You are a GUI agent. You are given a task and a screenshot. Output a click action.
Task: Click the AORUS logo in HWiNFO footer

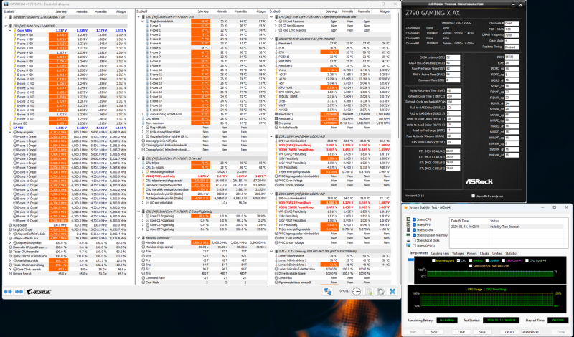click(x=39, y=292)
